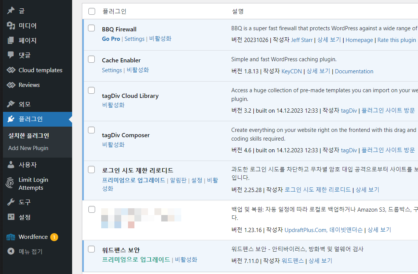Open 설정 link for 로그인 시도 제한 리로디드
Viewport: 418px width, 274px height.
pyautogui.click(x=197, y=180)
